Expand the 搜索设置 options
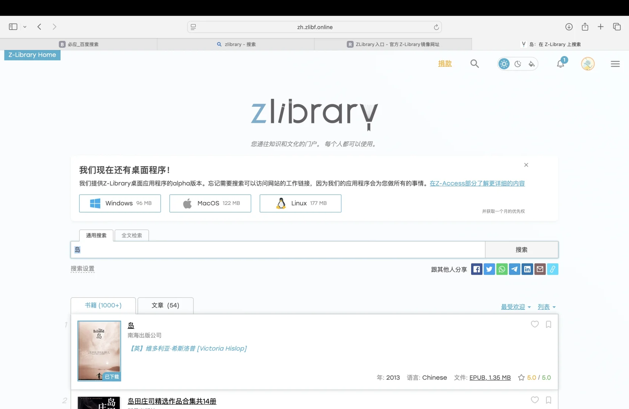629x409 pixels. tap(83, 269)
